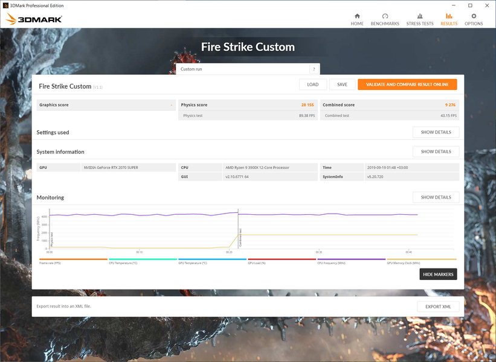Click the Physics test 89.38 FPS value
496x362 pixels.
[306, 116]
